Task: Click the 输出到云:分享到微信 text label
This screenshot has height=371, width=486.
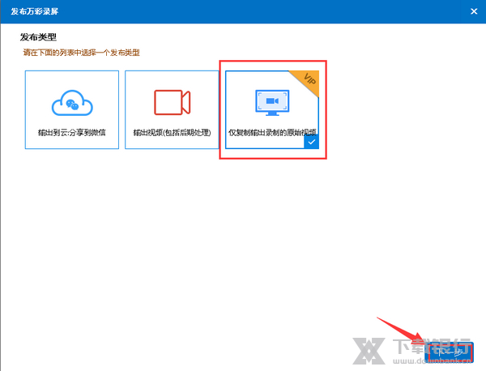Action: (72, 131)
